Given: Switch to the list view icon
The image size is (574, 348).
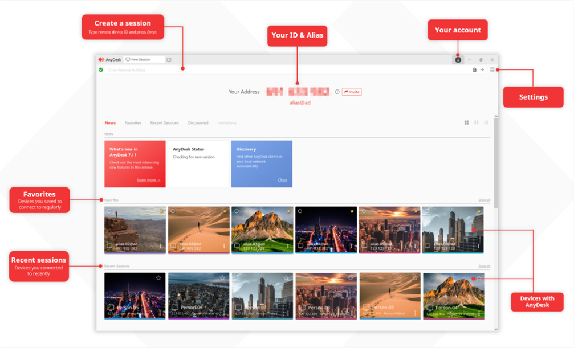Looking at the screenshot, I should click(x=486, y=122).
